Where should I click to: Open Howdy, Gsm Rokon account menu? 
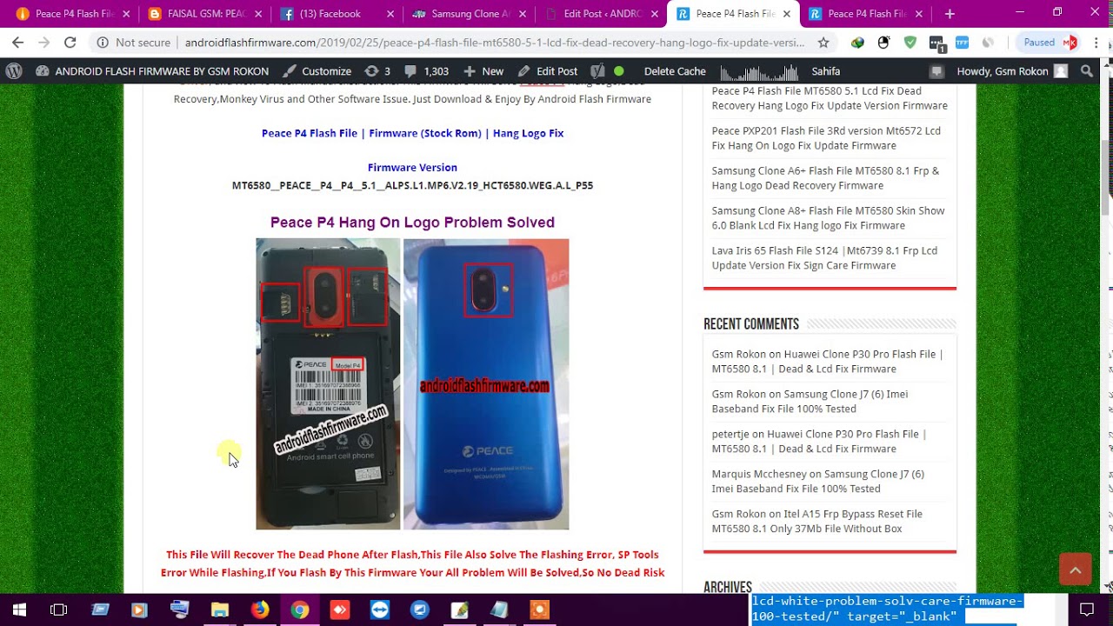1011,71
